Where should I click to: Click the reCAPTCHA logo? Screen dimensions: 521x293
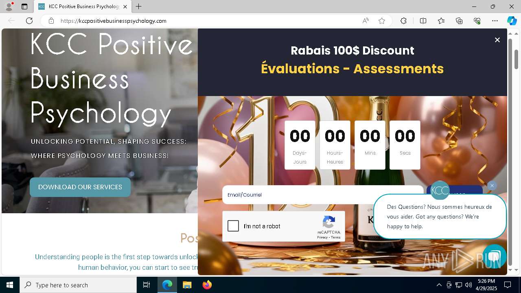tap(329, 222)
